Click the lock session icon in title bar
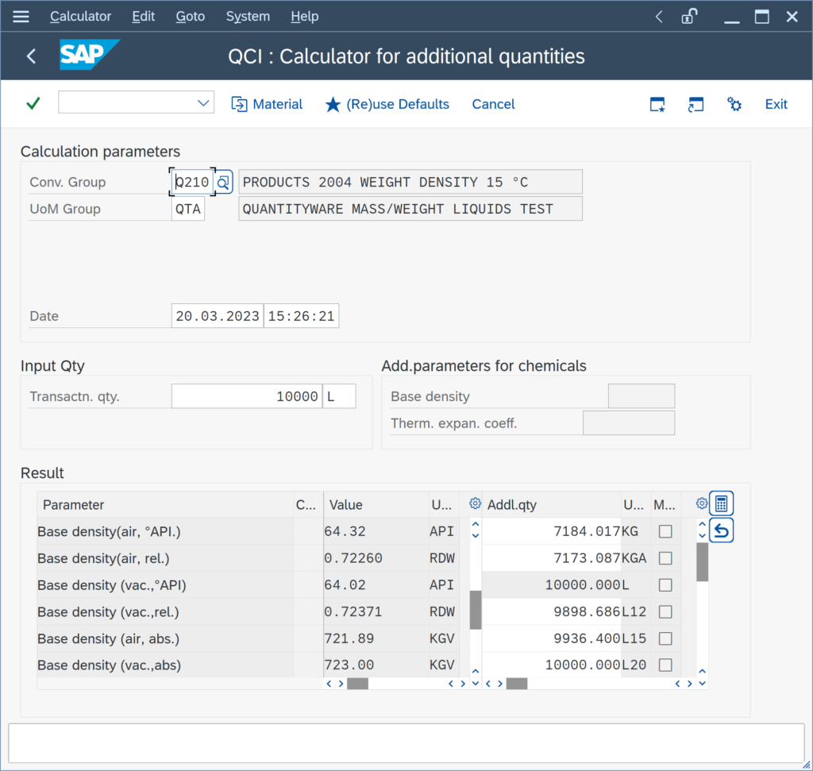The height and width of the screenshot is (771, 813). [x=689, y=17]
